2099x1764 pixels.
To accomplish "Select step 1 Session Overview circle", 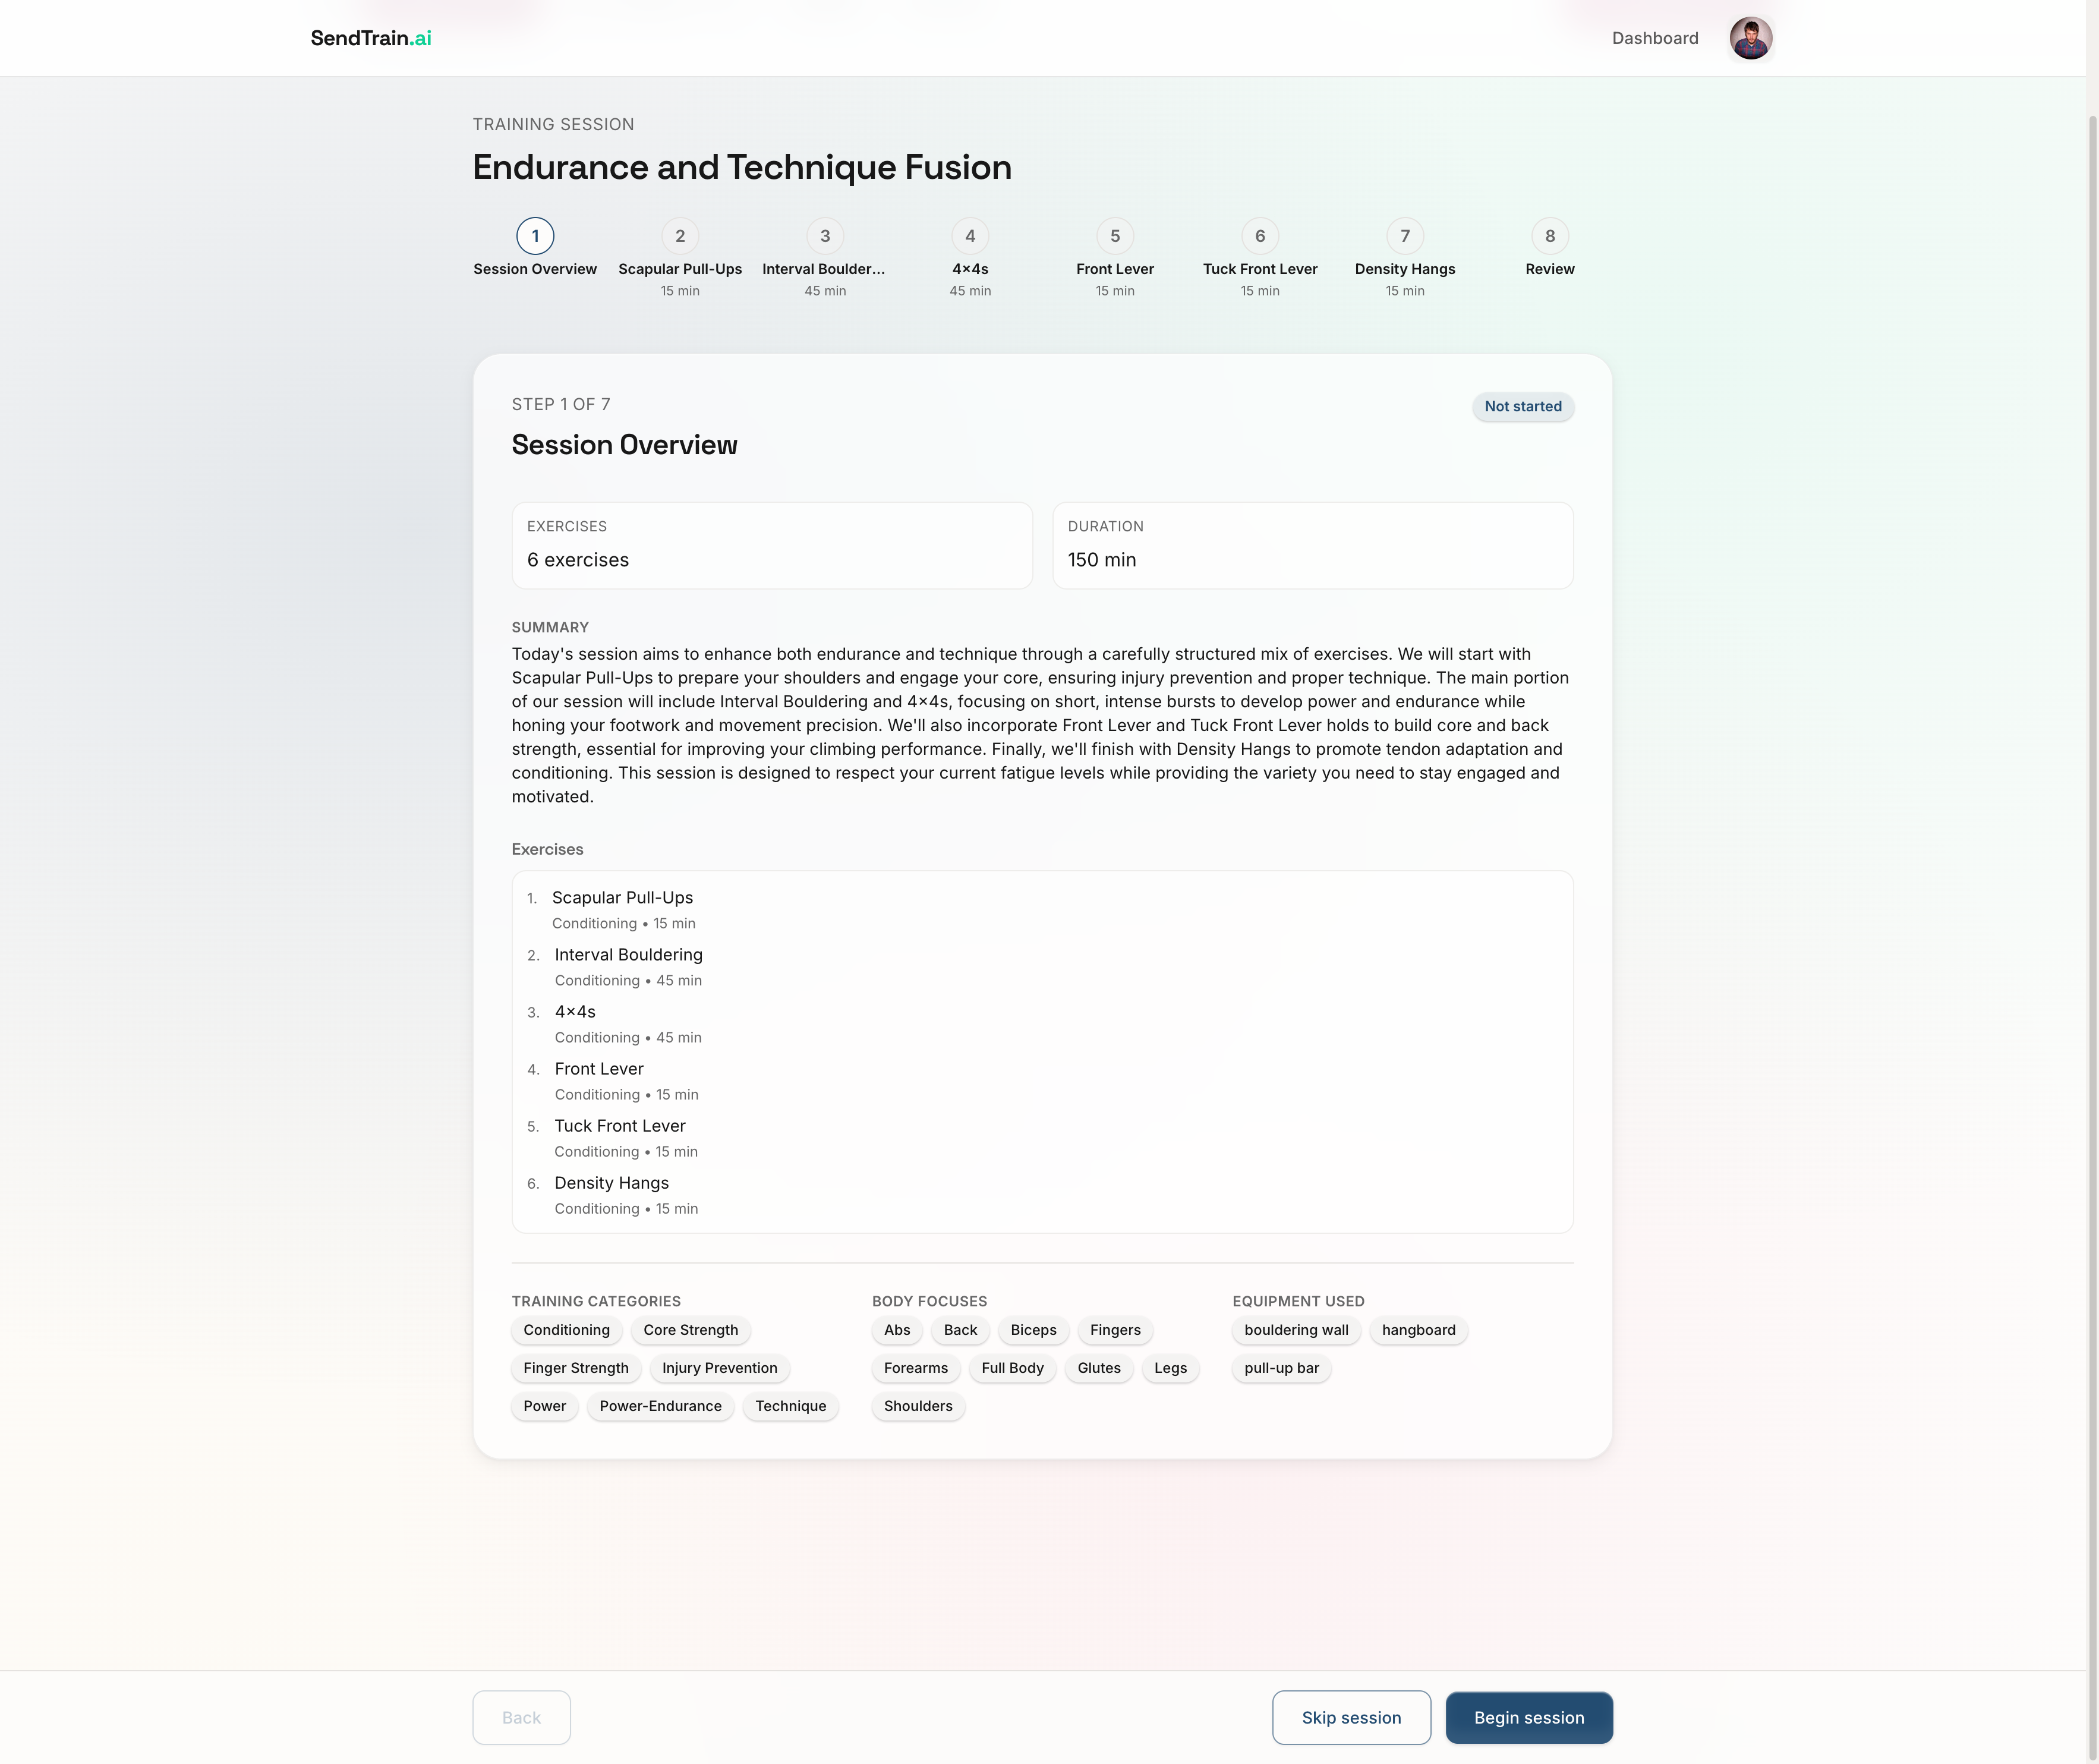I will coord(535,236).
